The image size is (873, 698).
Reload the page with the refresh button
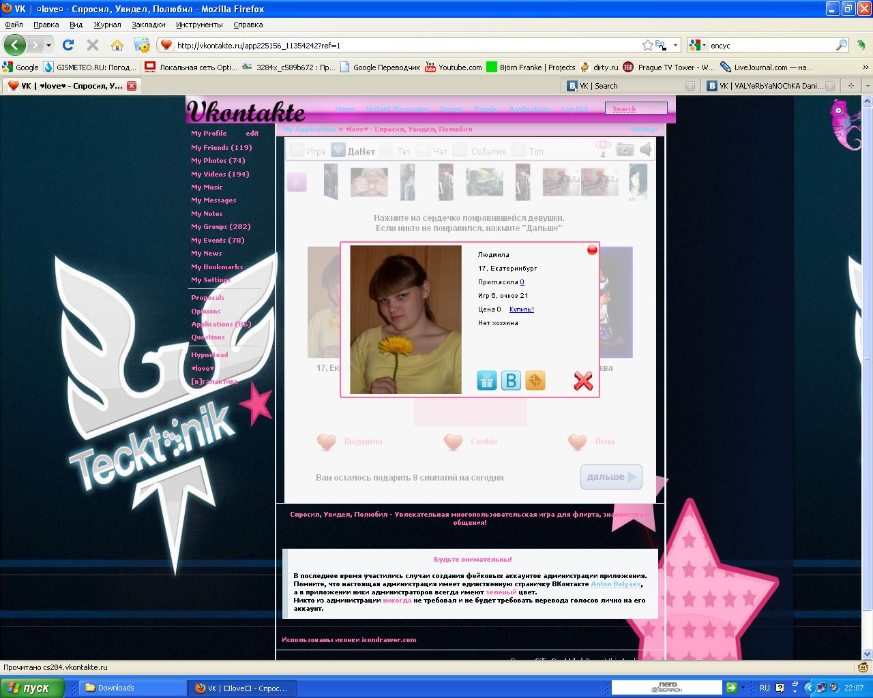tap(68, 45)
